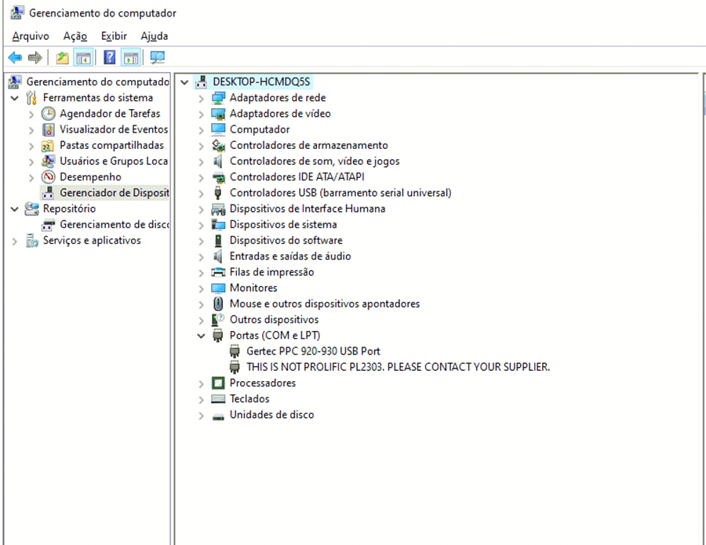Click the Up one level folder icon

point(62,57)
